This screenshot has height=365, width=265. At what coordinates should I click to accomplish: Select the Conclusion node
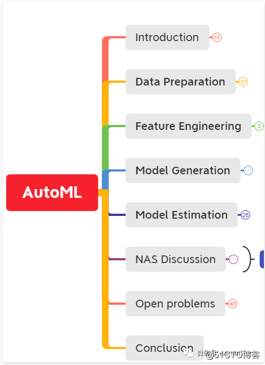pos(165,348)
